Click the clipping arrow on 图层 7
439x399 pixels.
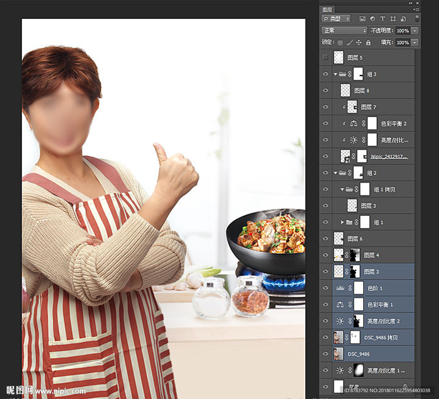tap(344, 107)
